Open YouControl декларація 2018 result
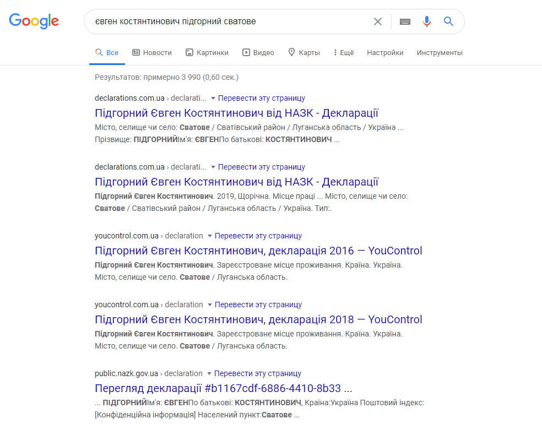This screenshot has height=424, width=542. pos(258,319)
